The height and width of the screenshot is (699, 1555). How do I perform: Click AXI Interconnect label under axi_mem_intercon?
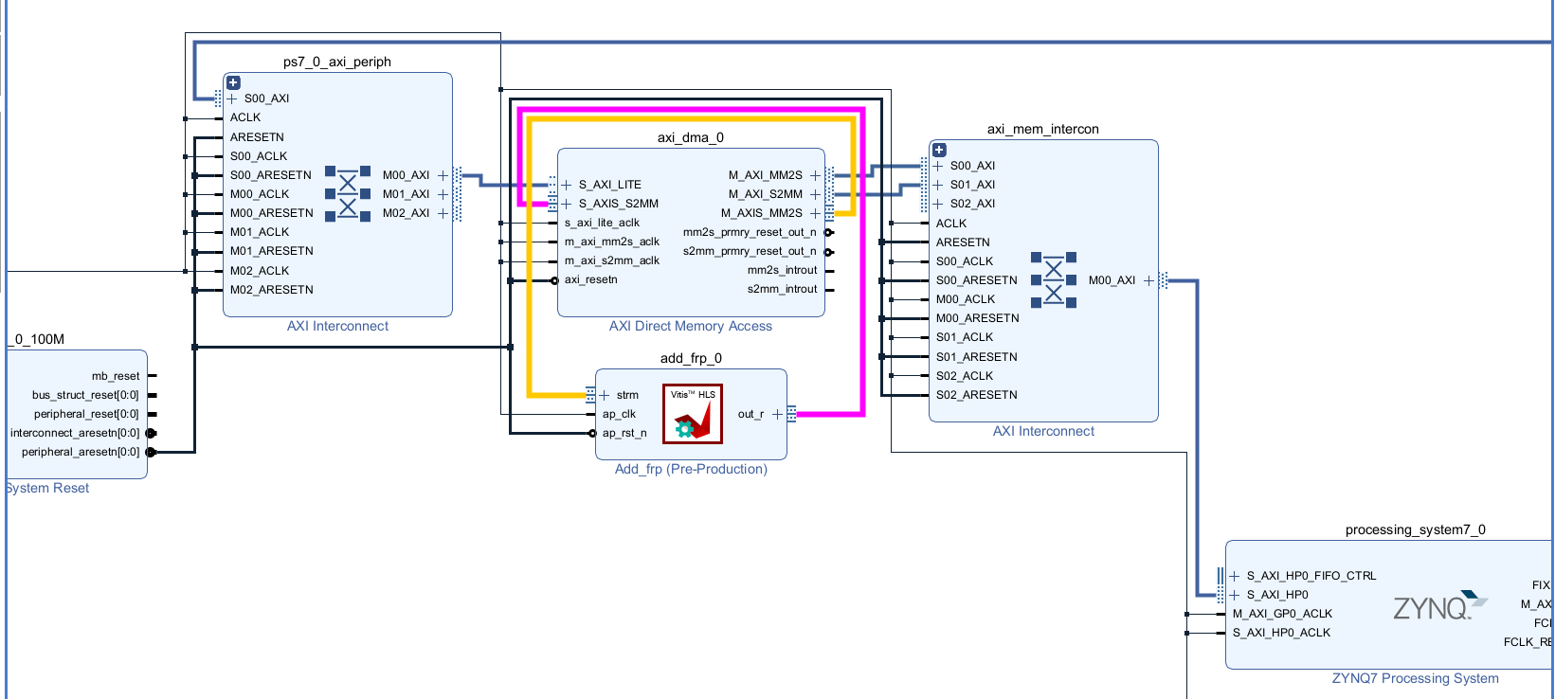[x=1043, y=431]
